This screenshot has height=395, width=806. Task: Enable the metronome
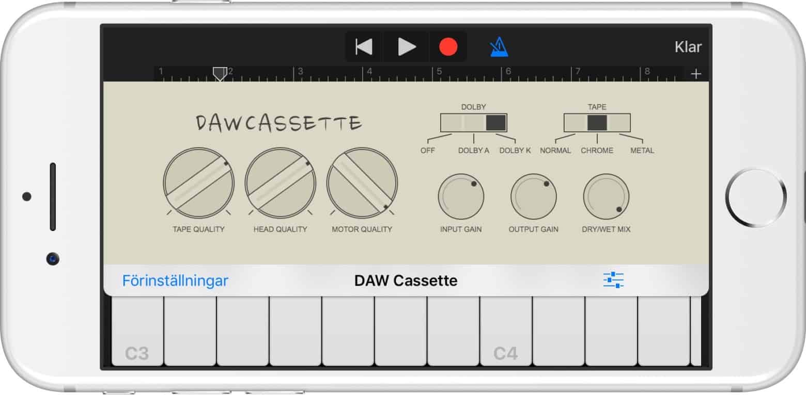coord(497,46)
